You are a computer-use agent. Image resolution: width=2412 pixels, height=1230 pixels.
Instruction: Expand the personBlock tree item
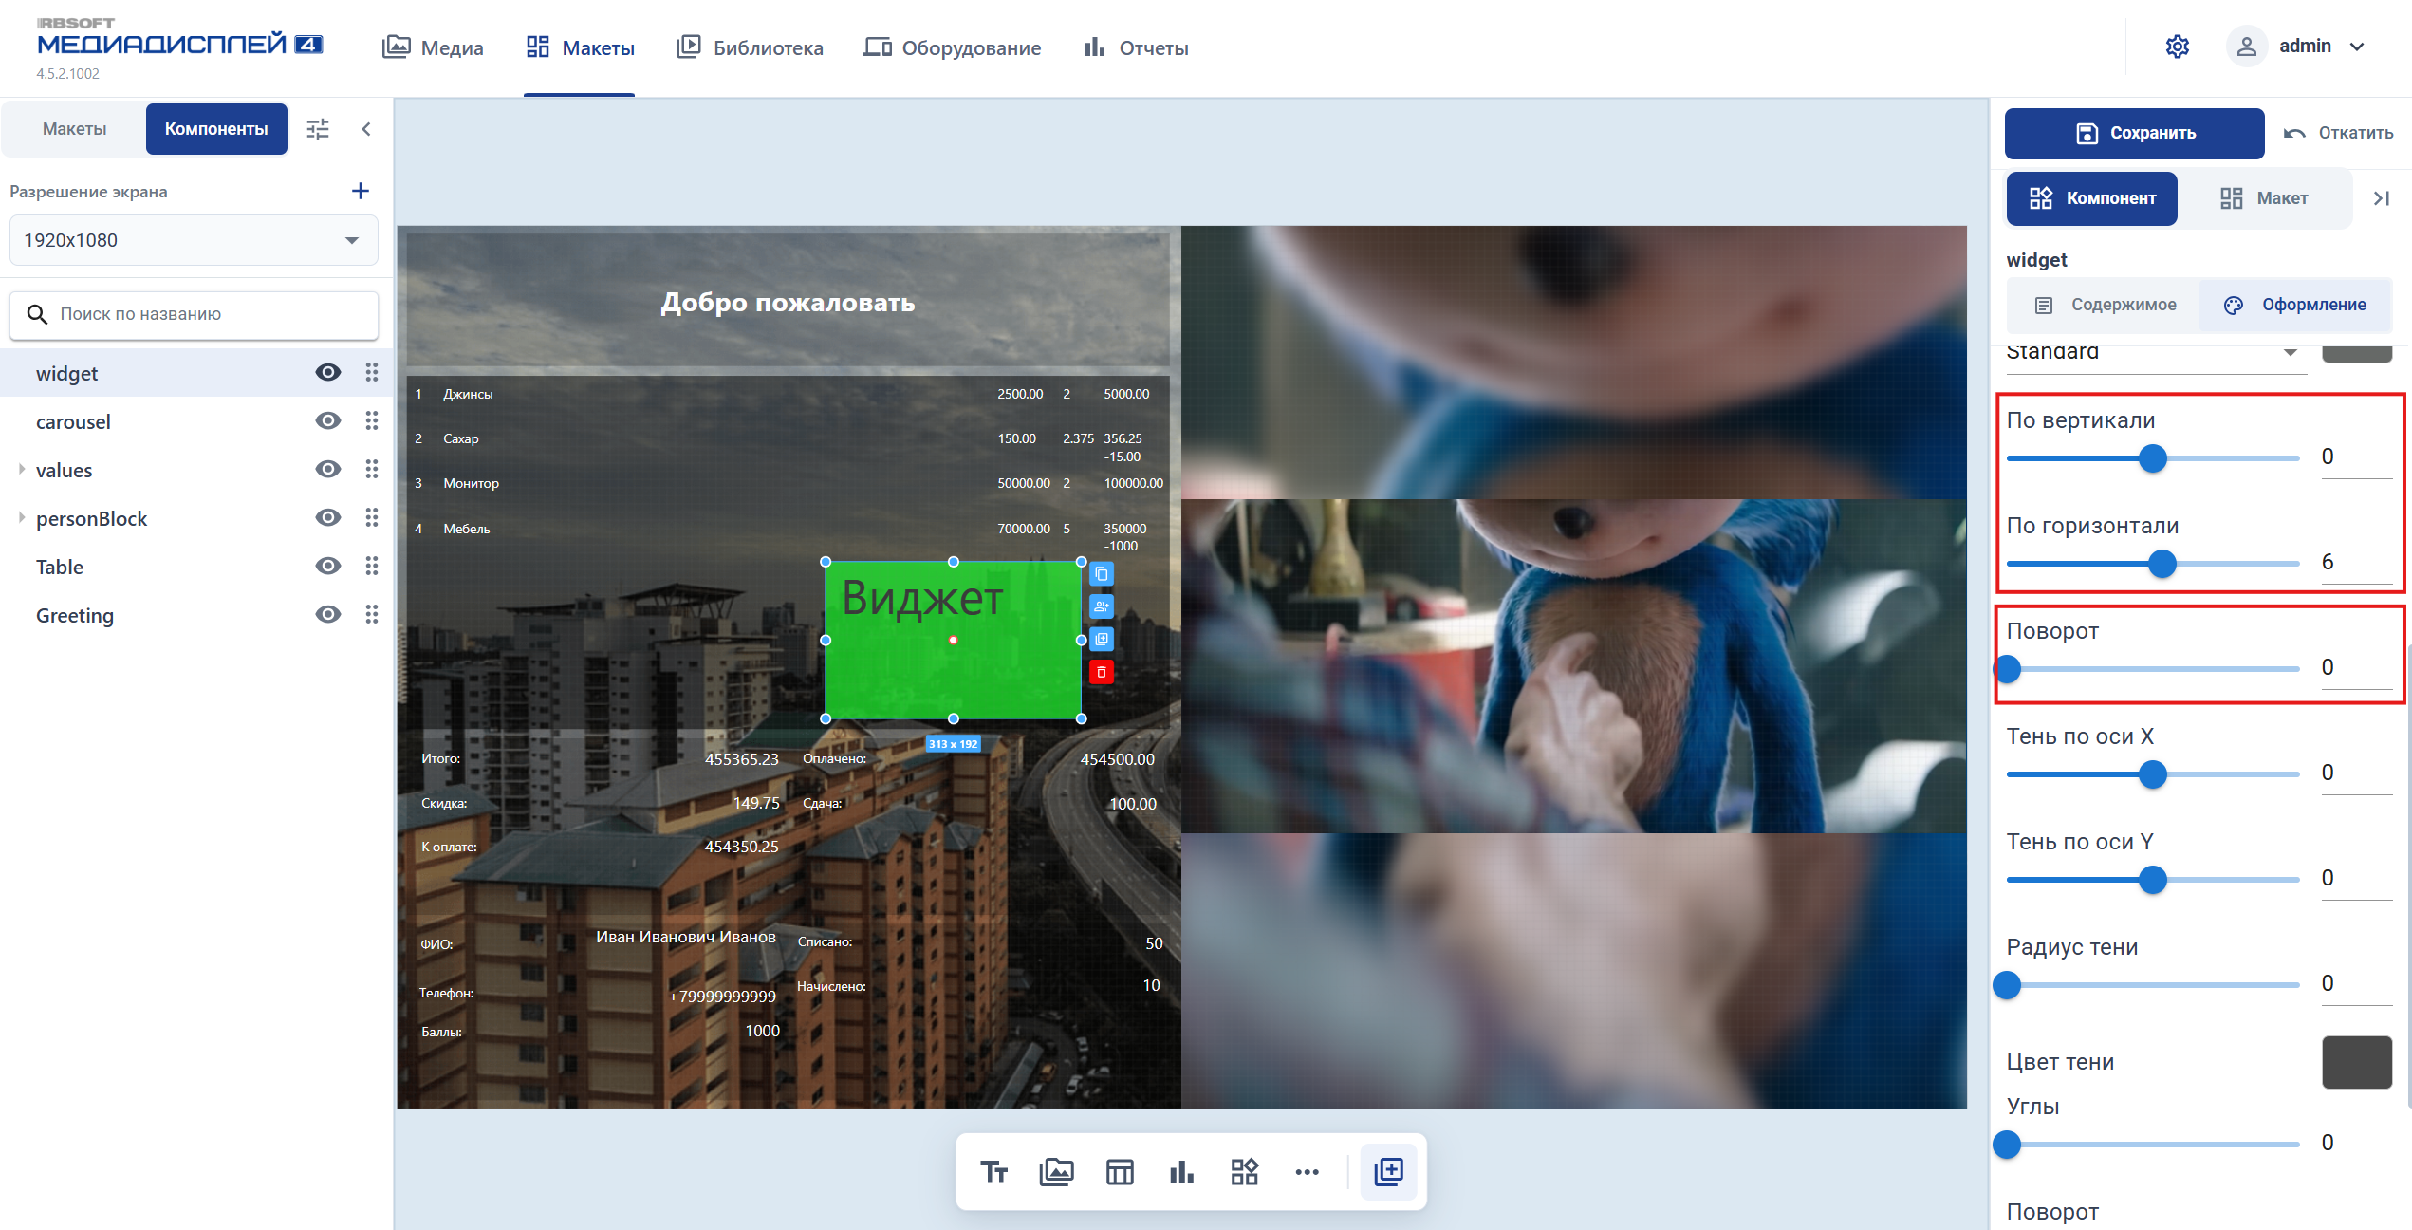click(x=21, y=517)
